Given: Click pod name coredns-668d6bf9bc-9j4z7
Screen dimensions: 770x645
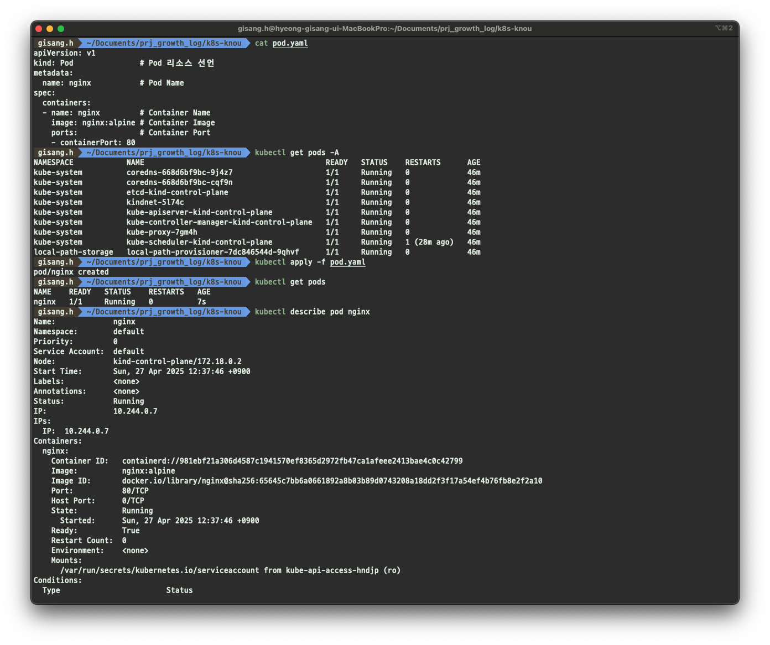Looking at the screenshot, I should pos(180,172).
